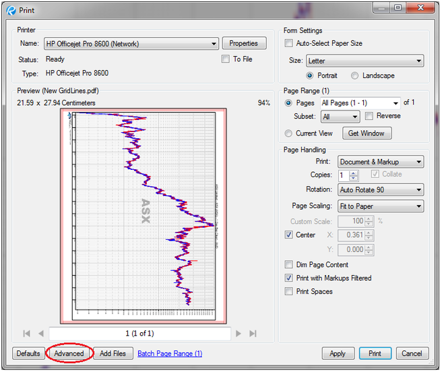
Task: Expand the paper Size dropdown
Action: (x=418, y=61)
